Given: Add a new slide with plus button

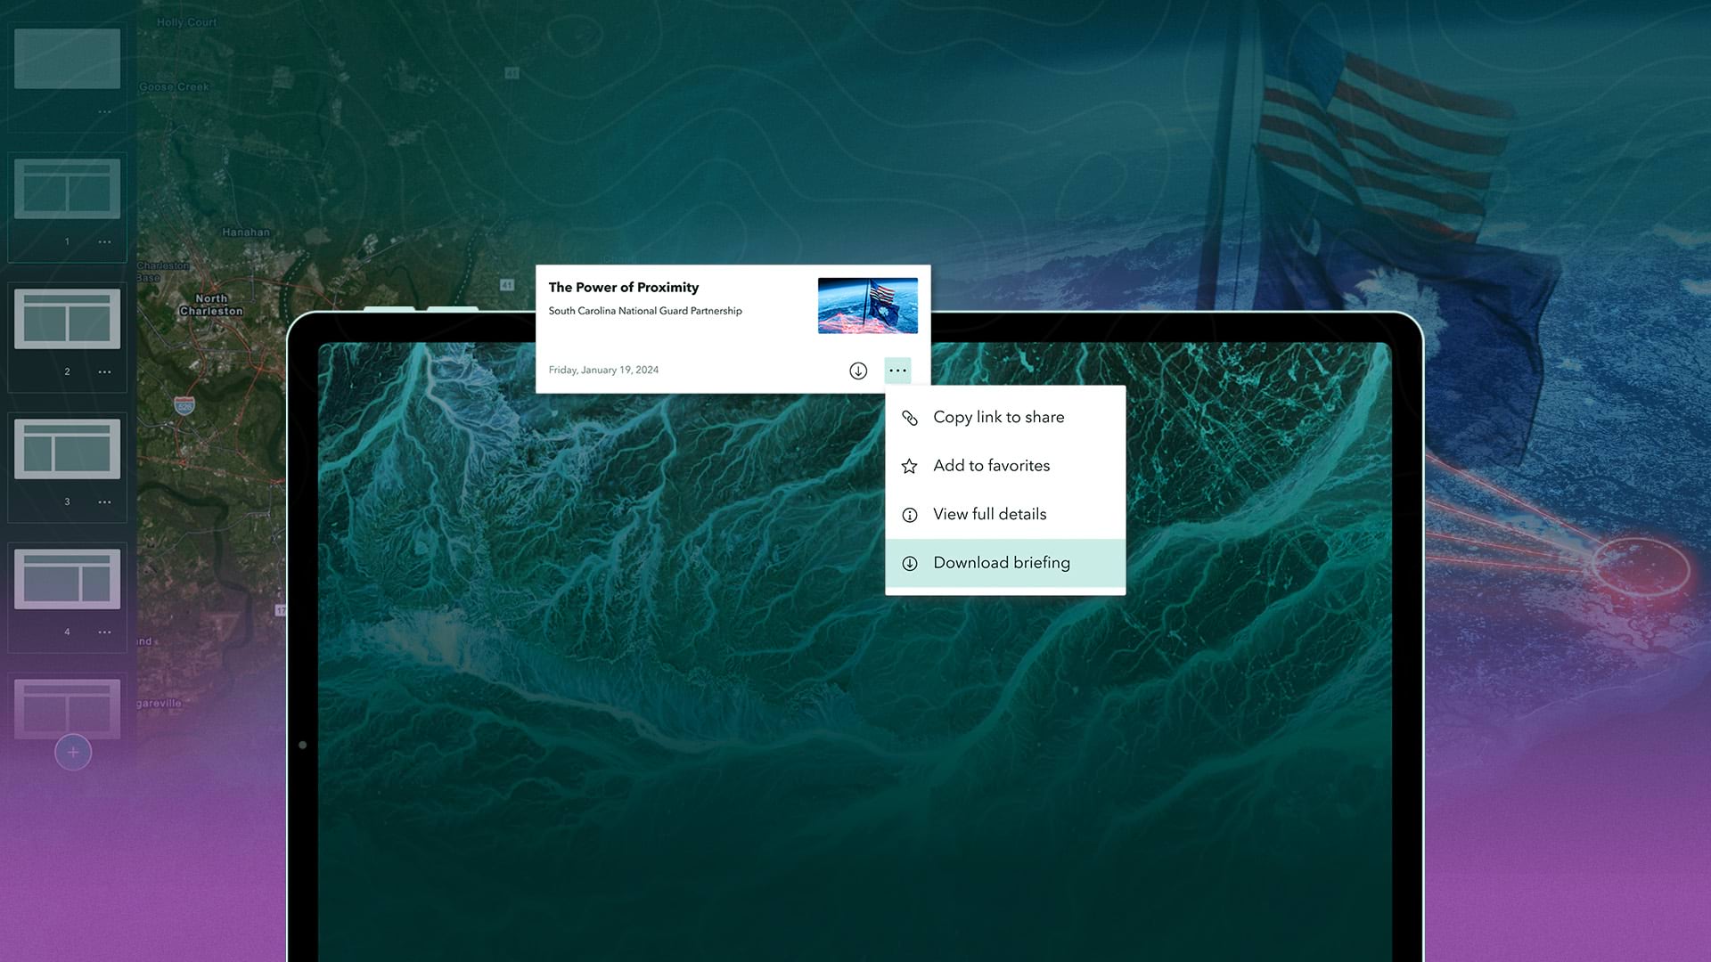Looking at the screenshot, I should 73,753.
